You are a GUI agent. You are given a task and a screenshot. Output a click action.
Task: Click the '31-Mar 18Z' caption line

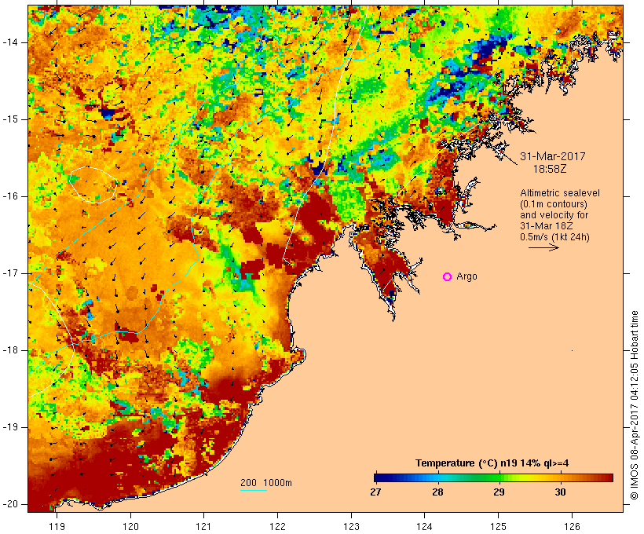(x=547, y=226)
